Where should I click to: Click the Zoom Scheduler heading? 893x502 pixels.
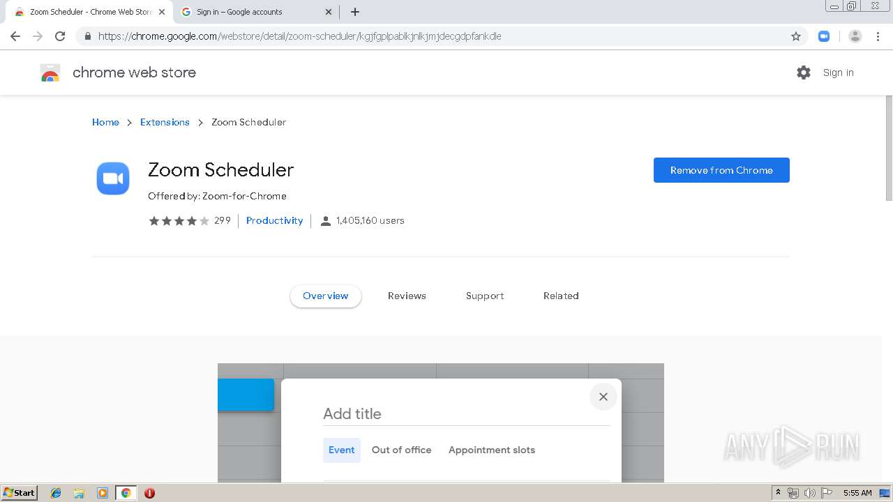(x=220, y=169)
